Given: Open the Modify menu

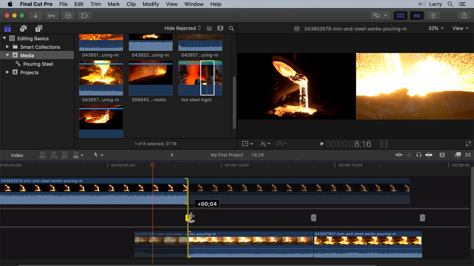Looking at the screenshot, I should click(x=151, y=4).
